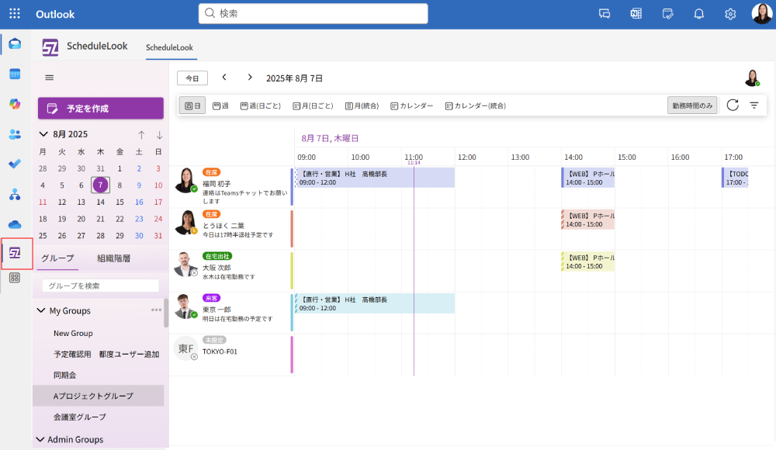Select the ScheduleLook tab
776x450 pixels.
(169, 47)
